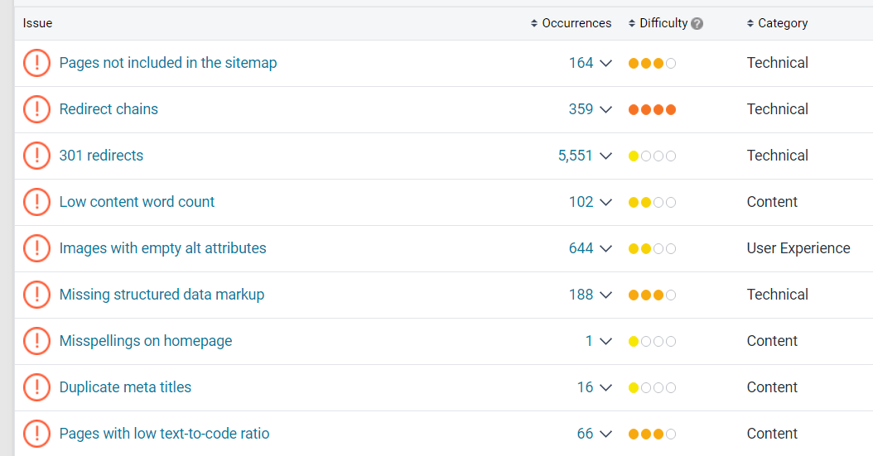Viewport: 873px width, 456px height.
Task: Expand the 644 occurrences dropdown arrow
Action: (605, 248)
